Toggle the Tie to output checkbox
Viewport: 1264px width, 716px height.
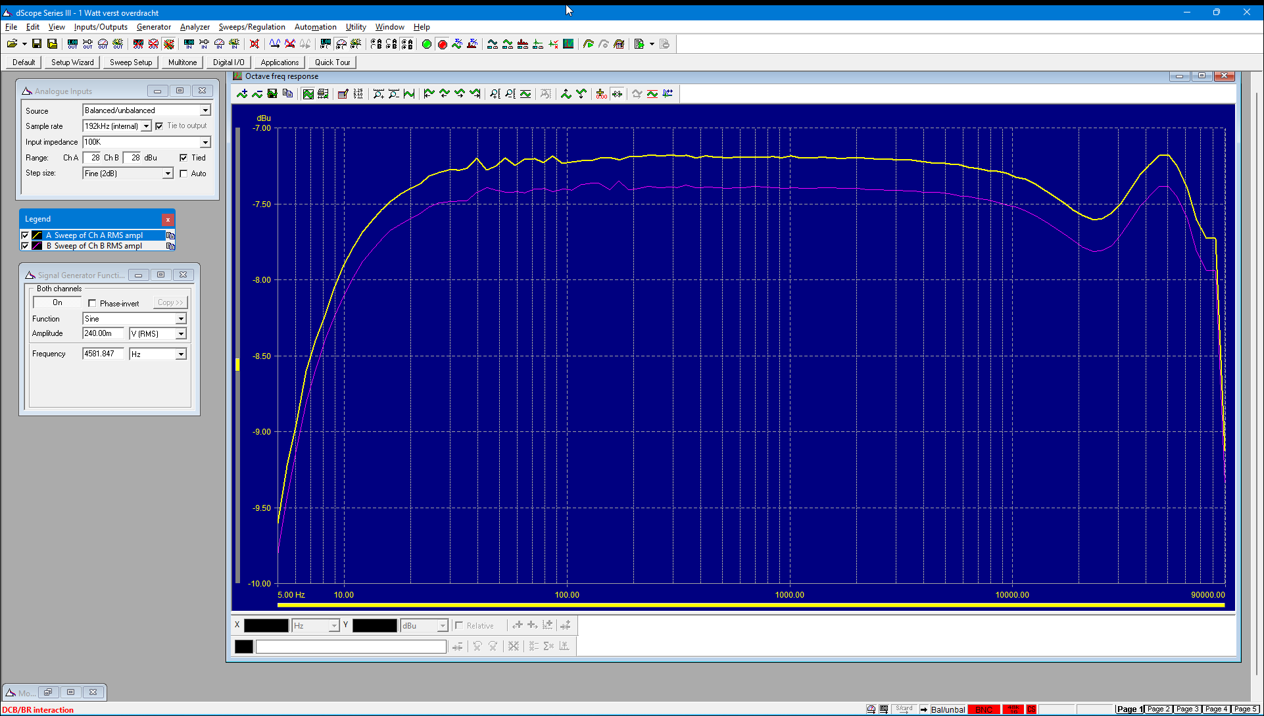tap(159, 126)
